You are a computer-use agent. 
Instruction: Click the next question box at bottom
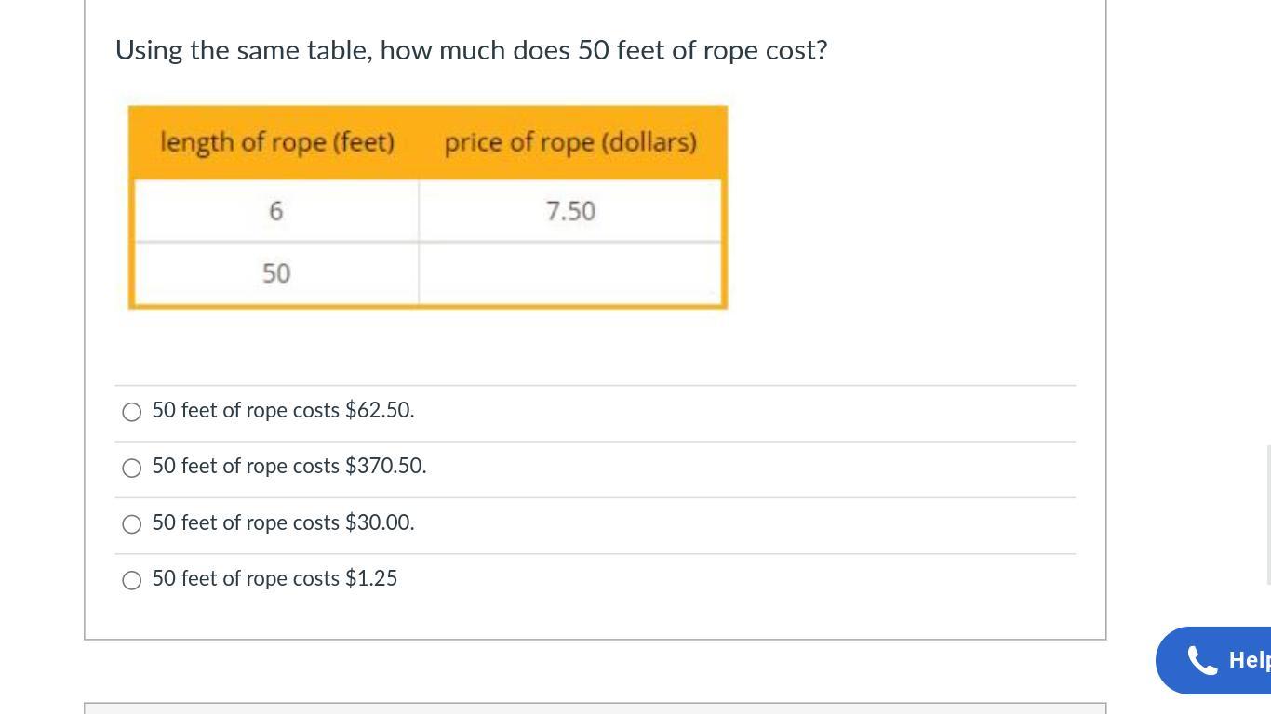595,708
